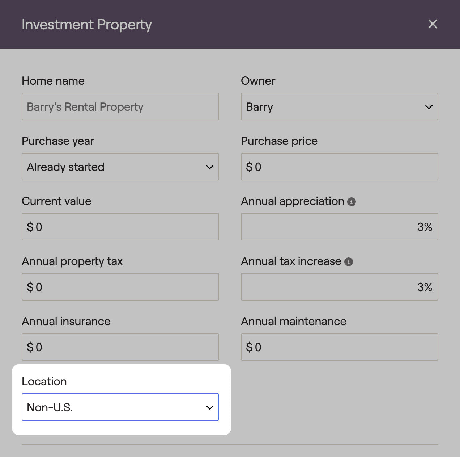Click the Annual property tax input

[x=120, y=287]
